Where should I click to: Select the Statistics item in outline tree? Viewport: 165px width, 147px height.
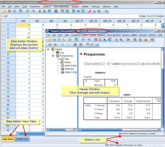[x=69, y=69]
